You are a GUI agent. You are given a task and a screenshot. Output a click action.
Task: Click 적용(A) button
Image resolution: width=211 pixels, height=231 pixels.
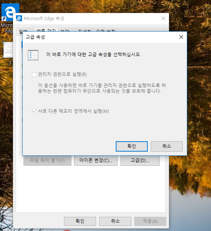coord(150,221)
